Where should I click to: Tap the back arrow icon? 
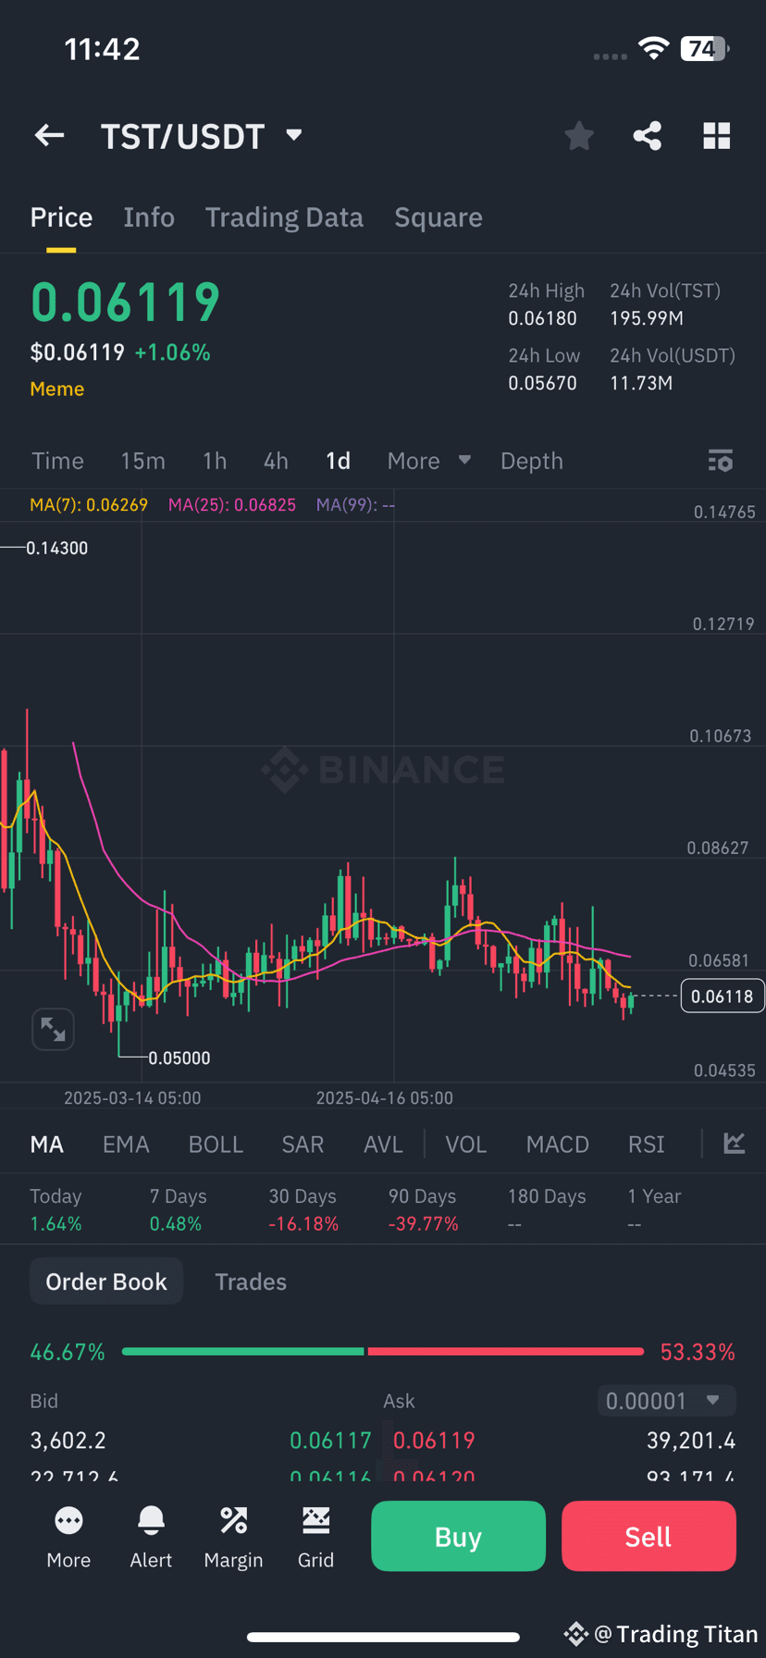[x=49, y=136]
